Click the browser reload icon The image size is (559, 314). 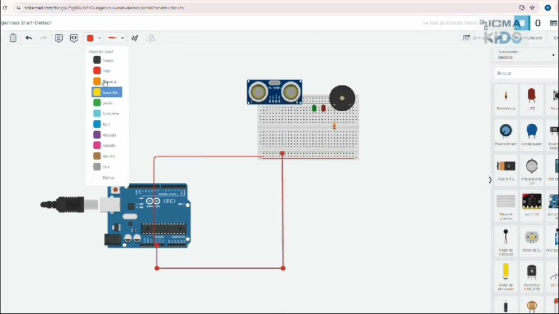(5, 8)
